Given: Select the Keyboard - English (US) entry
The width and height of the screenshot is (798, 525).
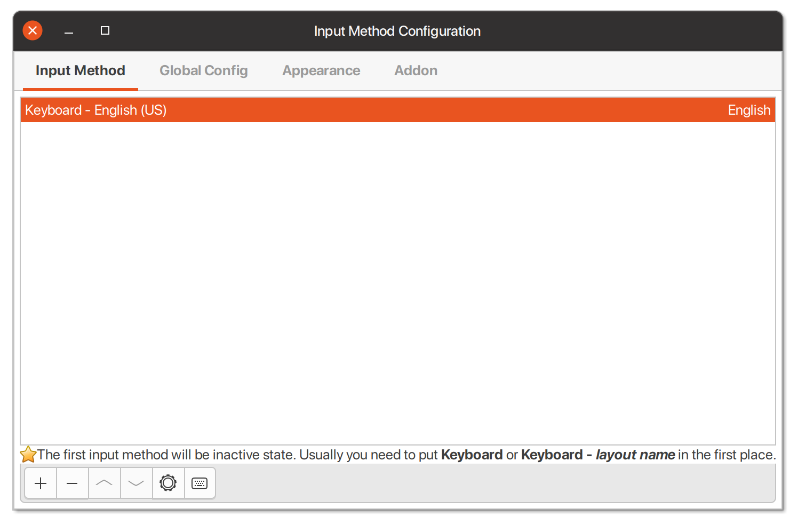Looking at the screenshot, I should pyautogui.click(x=96, y=110).
